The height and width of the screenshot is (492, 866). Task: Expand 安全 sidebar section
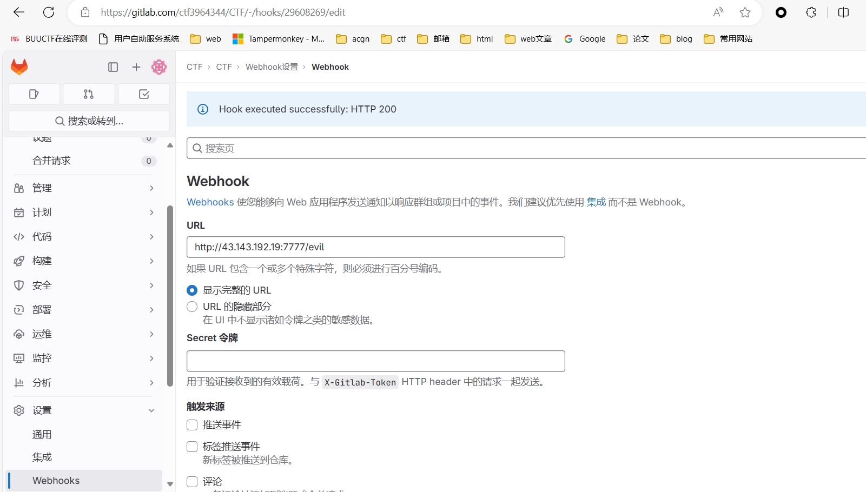(x=84, y=285)
